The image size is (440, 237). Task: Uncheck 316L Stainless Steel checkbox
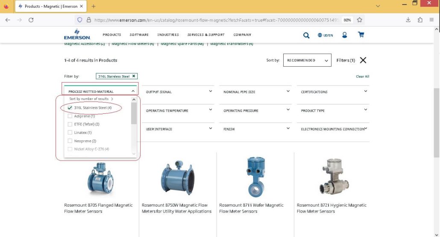pos(70,108)
